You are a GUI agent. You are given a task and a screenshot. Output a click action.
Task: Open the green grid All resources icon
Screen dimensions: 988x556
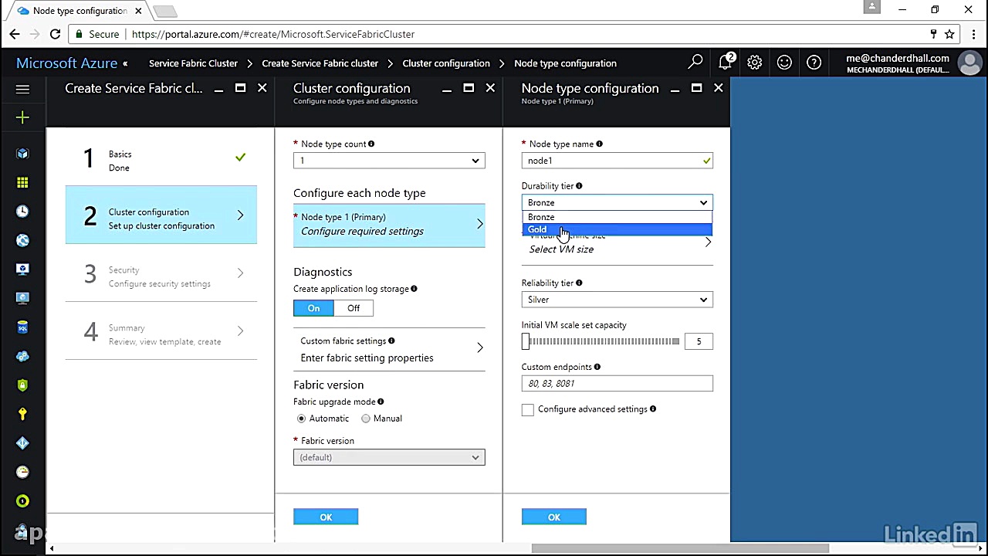tap(22, 182)
